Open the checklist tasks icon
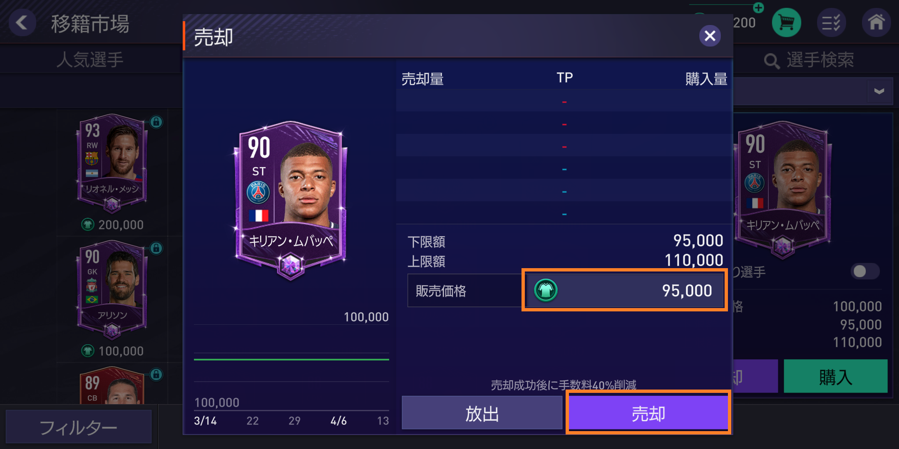The width and height of the screenshot is (899, 449). tap(831, 22)
